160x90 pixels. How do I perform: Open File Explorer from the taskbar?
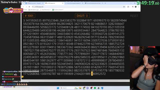[x=80, y=88]
